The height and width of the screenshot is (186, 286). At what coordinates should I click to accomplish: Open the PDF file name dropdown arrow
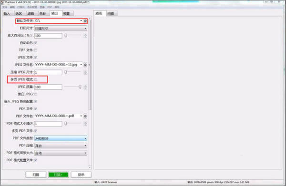[x=81, y=116]
